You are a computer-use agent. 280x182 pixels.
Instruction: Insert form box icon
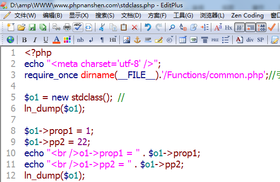point(194,40)
